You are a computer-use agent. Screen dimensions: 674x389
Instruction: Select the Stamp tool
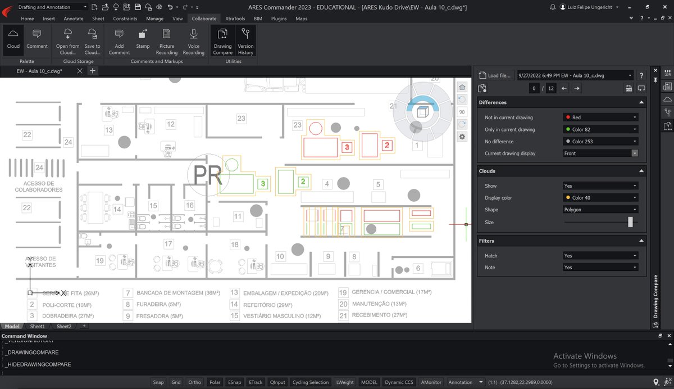(143, 40)
